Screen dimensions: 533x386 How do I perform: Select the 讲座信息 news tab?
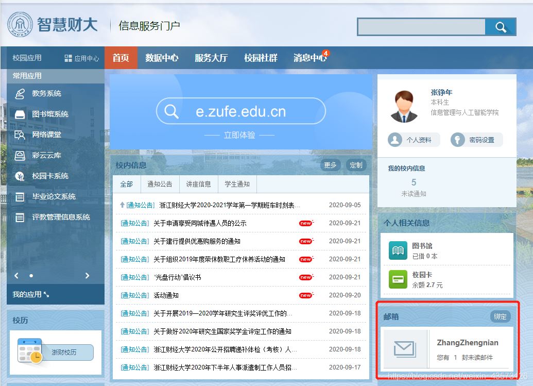click(x=199, y=184)
